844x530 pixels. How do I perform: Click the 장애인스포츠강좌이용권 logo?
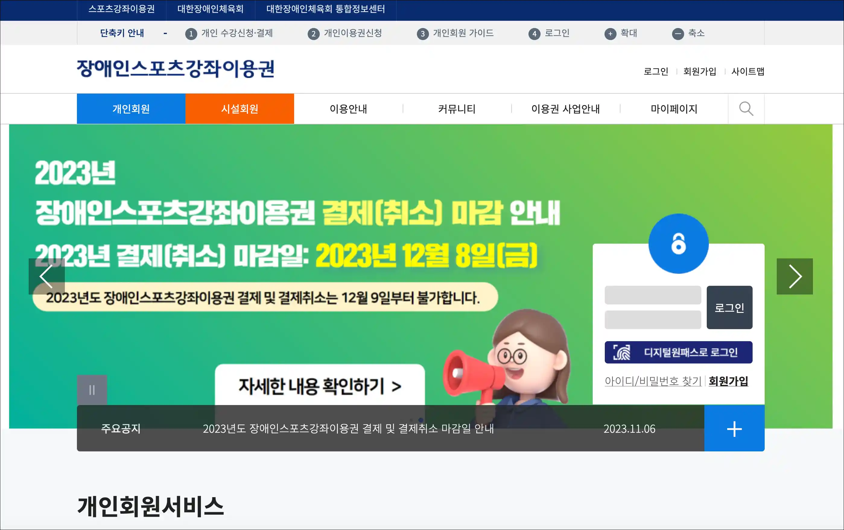176,69
